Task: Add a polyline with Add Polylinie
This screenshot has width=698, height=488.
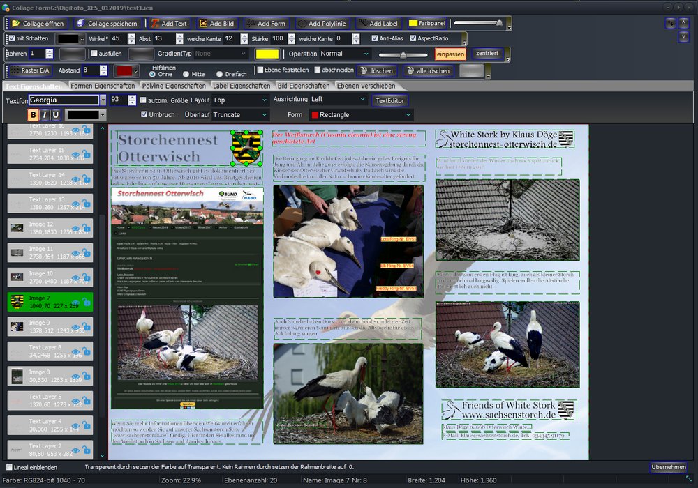Action: click(x=322, y=23)
